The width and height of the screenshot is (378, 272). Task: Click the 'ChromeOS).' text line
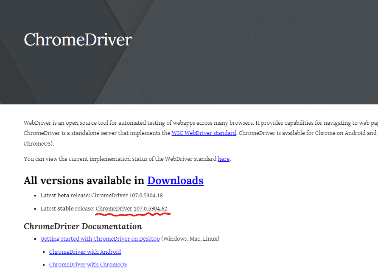[39, 144]
